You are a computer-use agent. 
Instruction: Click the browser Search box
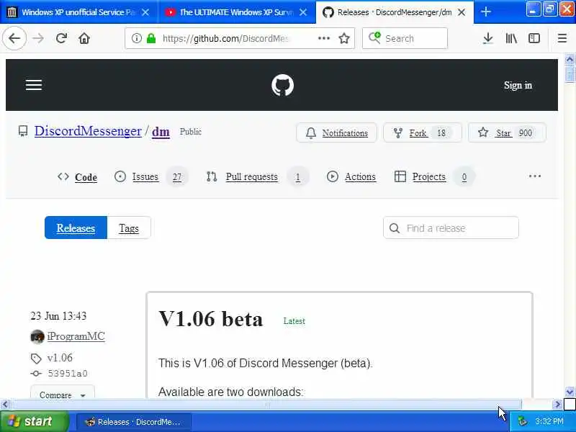405,38
